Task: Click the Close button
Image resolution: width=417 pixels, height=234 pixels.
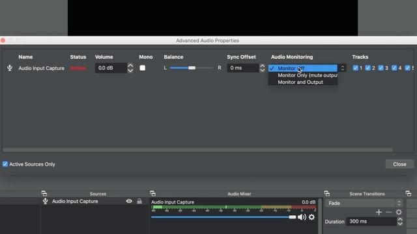Action: tap(399, 164)
